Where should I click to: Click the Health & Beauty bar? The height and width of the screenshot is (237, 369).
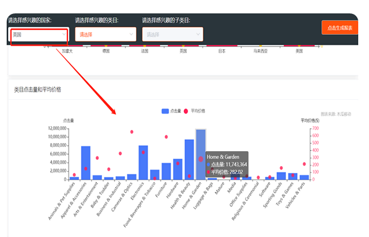[x=189, y=160]
